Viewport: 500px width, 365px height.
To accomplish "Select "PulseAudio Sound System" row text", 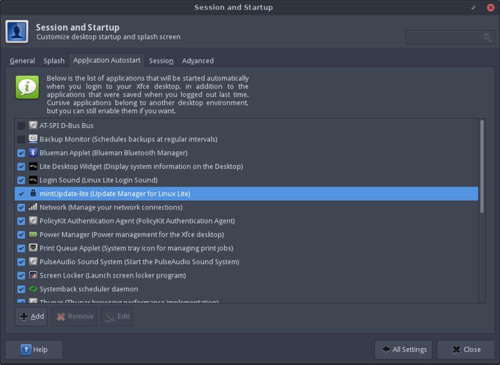I will pos(139,262).
